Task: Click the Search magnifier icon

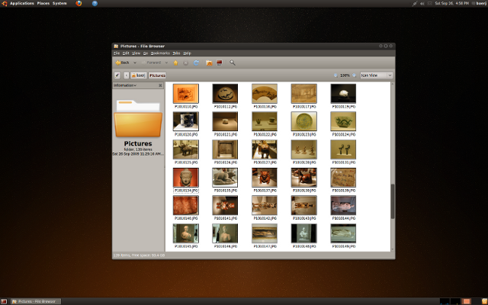Action: click(233, 63)
